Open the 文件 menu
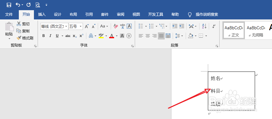Viewport: 272px width, 119px height. coord(9,14)
